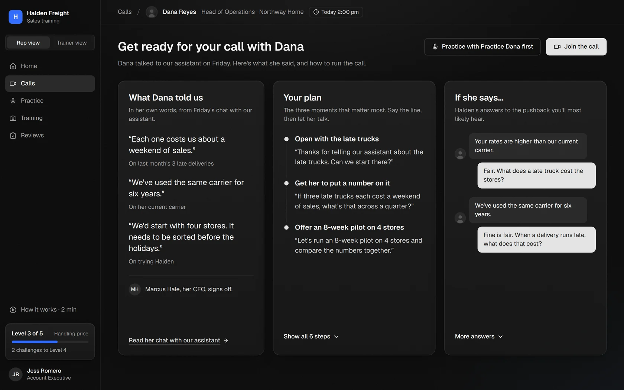
Task: Click the MH avatar for Marcus Hale
Action: point(135,289)
